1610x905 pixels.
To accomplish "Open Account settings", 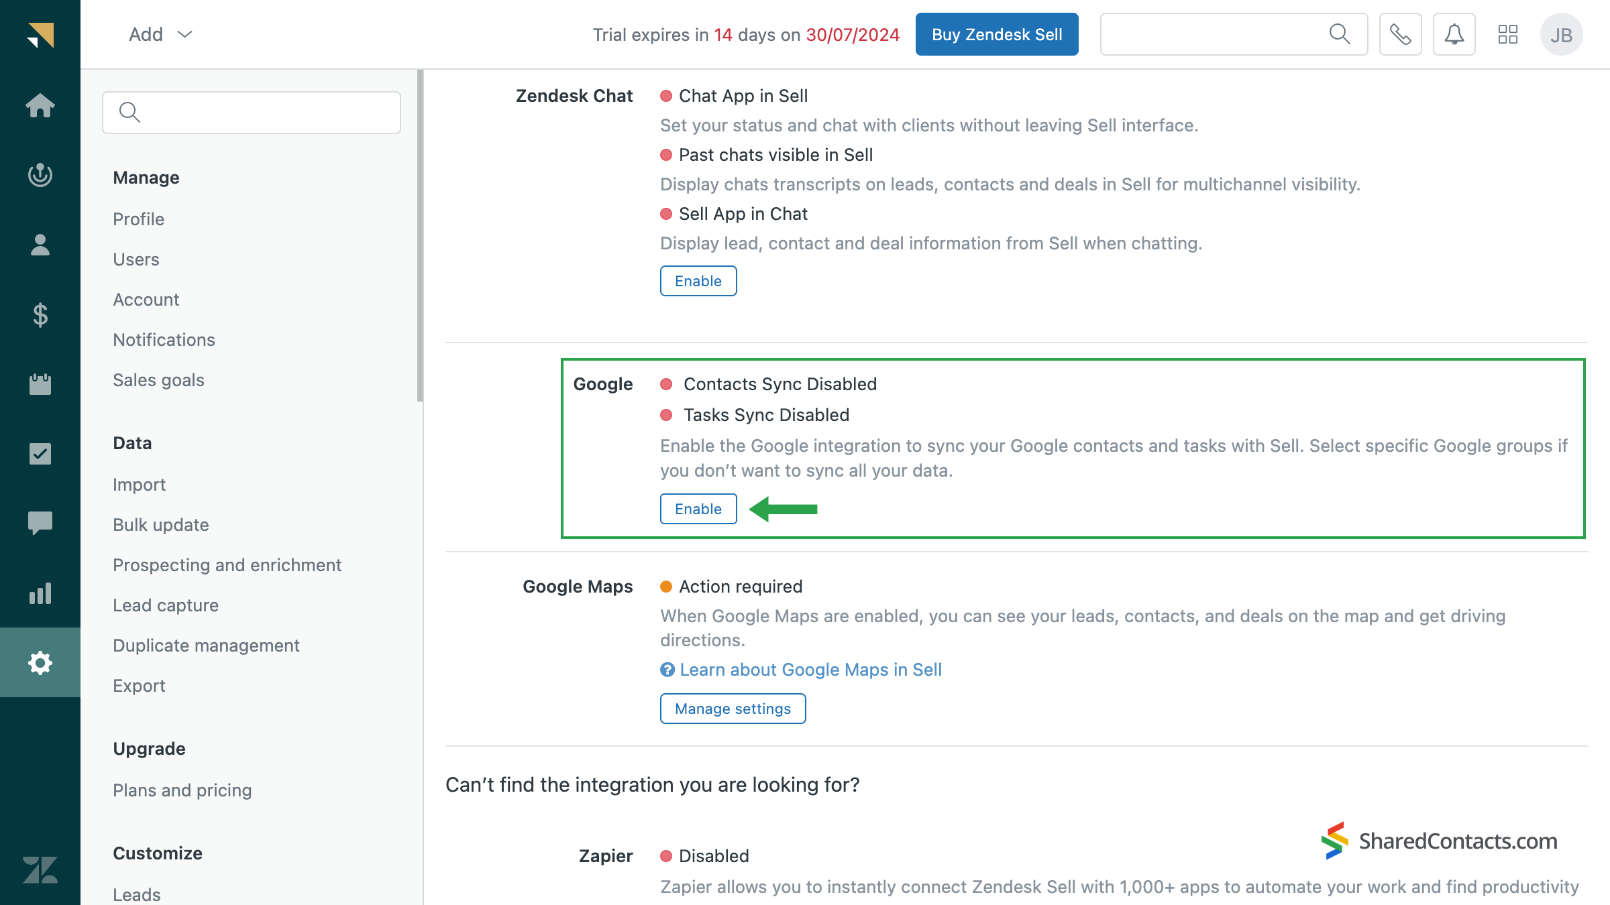I will (146, 300).
